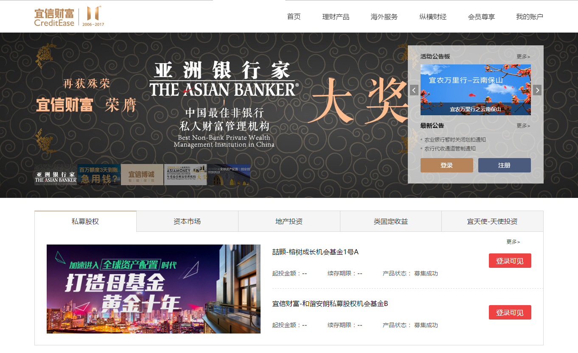Click the right carousel arrow
578x353 pixels.
tap(537, 90)
